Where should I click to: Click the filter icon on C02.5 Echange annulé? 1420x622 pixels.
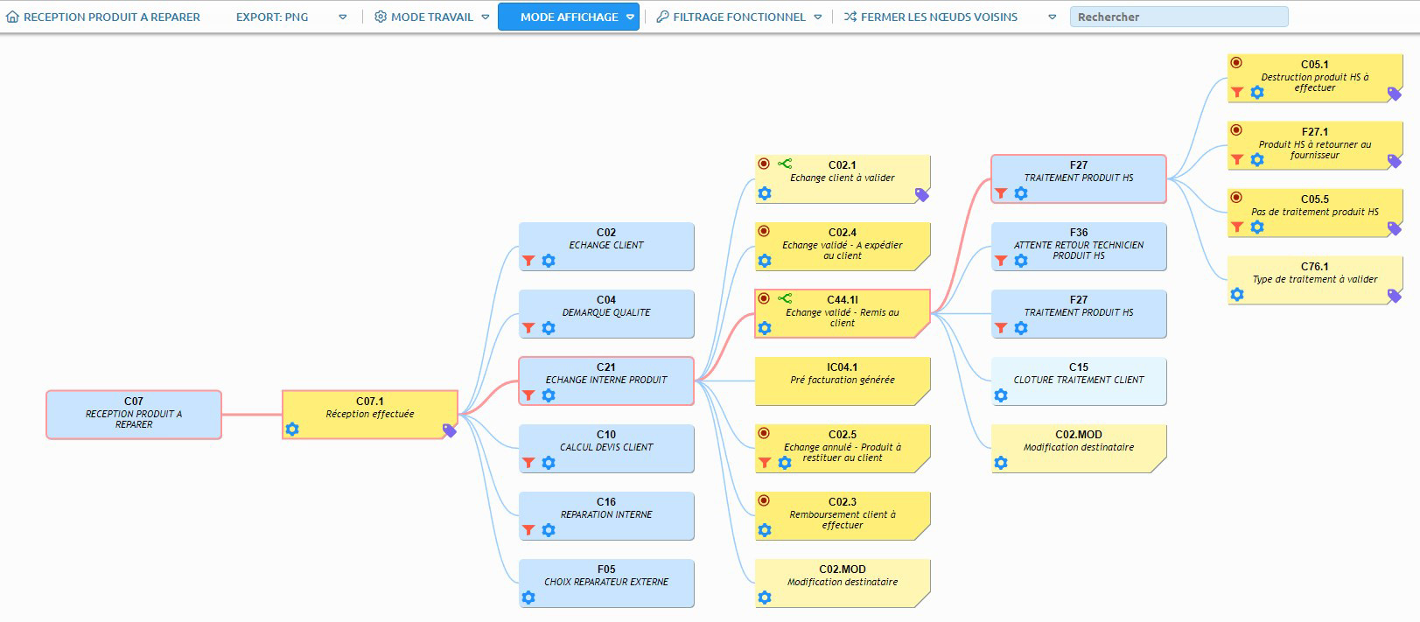click(765, 463)
